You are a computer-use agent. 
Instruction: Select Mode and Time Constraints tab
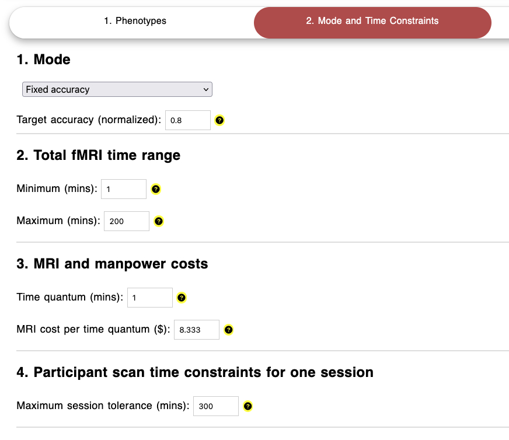(x=372, y=21)
